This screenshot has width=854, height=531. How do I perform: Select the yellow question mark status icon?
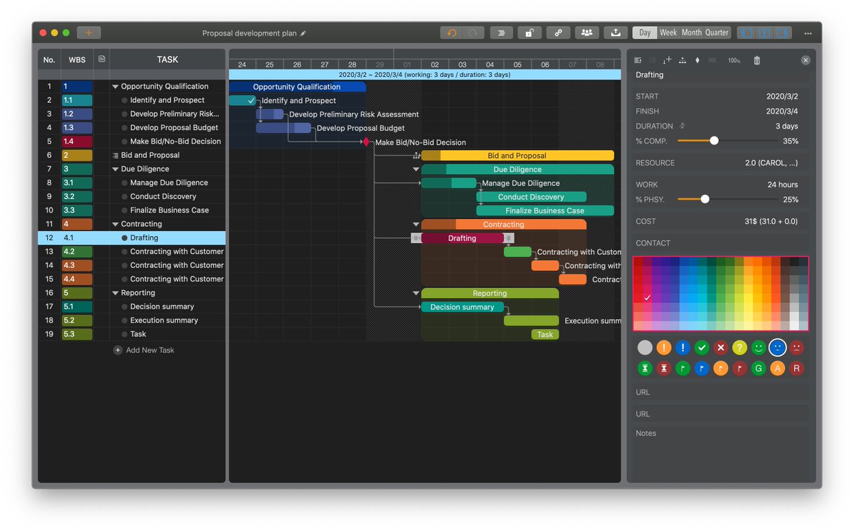pyautogui.click(x=740, y=348)
